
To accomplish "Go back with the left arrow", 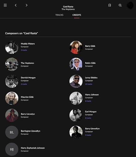I will [x=16, y=5].
